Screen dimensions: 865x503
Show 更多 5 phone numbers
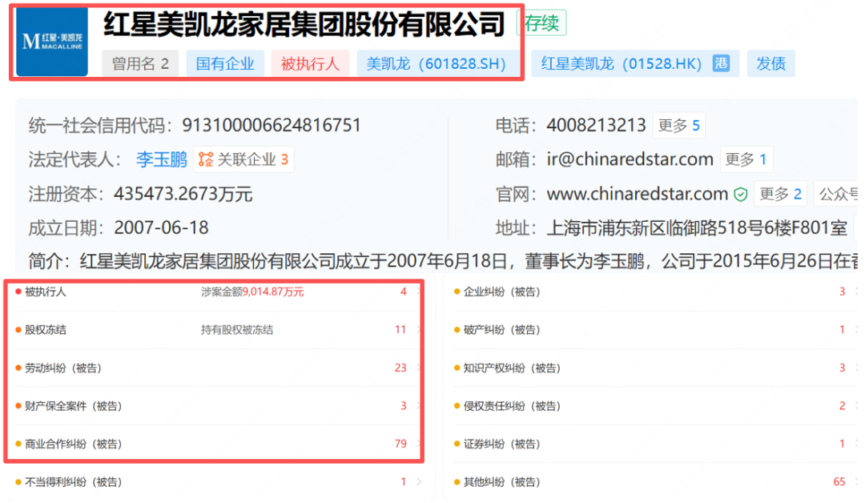pyautogui.click(x=678, y=125)
